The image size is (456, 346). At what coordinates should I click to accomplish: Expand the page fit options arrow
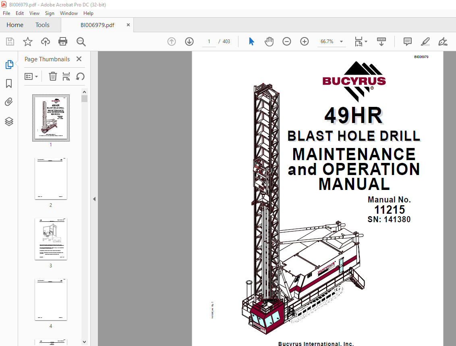[366, 42]
